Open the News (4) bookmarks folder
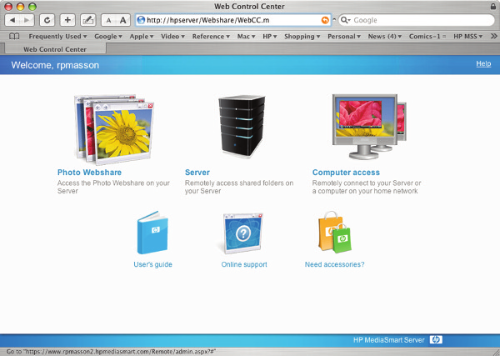 click(x=385, y=37)
